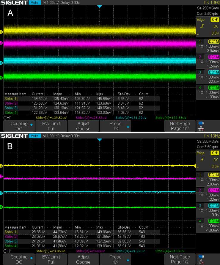Click the network status icon in screen B
The width and height of the screenshot is (220, 265).
coord(201,263)
